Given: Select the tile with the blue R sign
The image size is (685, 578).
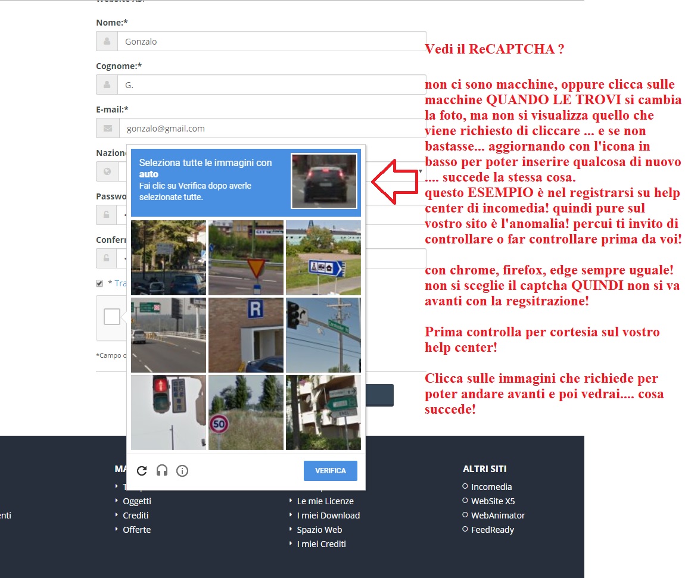Looking at the screenshot, I should tap(246, 335).
